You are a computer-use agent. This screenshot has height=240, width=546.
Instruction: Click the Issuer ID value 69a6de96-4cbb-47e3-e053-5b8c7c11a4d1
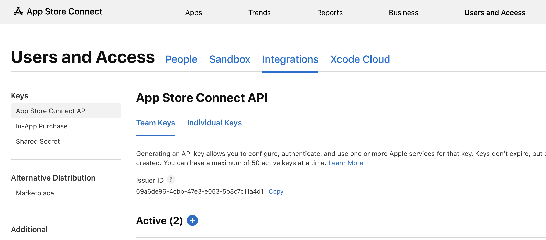tap(200, 191)
